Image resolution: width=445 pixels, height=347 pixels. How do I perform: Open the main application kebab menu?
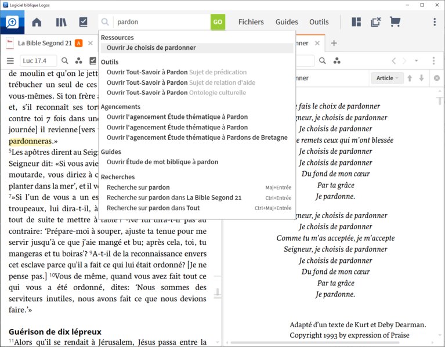(435, 22)
